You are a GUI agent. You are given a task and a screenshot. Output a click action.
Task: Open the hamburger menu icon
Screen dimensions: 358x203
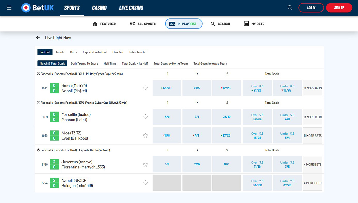coord(9,8)
